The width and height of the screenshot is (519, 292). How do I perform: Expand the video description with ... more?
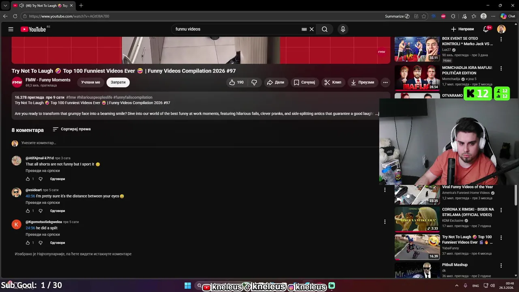tap(377, 114)
